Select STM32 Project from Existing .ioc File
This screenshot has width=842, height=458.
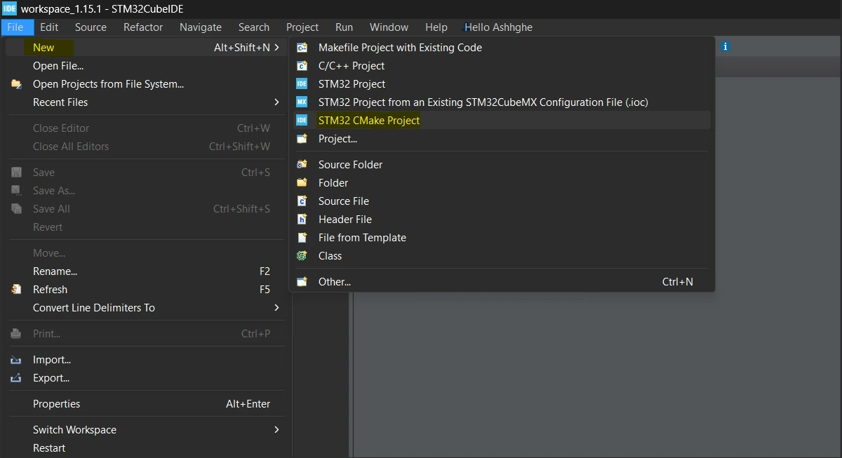[x=502, y=102]
